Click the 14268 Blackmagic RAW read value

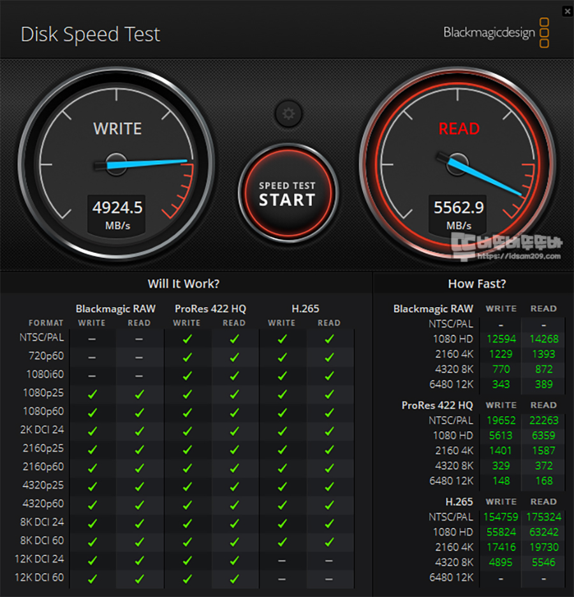[544, 339]
